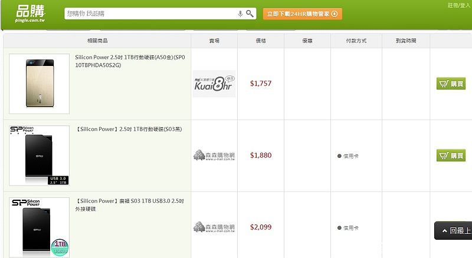
Task: Click 森森購物網 logo in the $2,099 row
Action: tap(214, 227)
